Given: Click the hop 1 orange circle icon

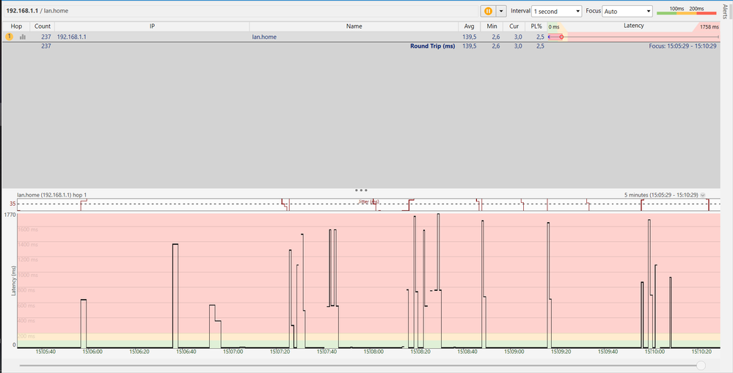Looking at the screenshot, I should coord(10,36).
